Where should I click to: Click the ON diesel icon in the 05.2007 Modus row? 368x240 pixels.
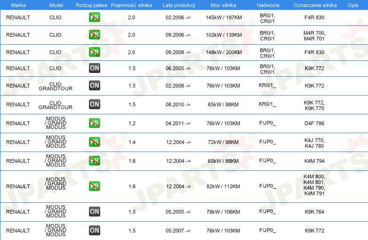coord(95,231)
